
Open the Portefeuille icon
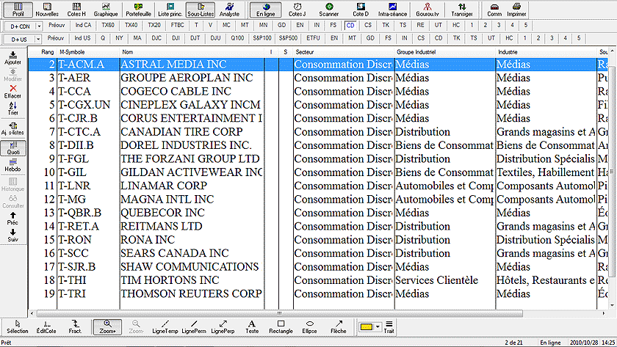click(x=138, y=10)
